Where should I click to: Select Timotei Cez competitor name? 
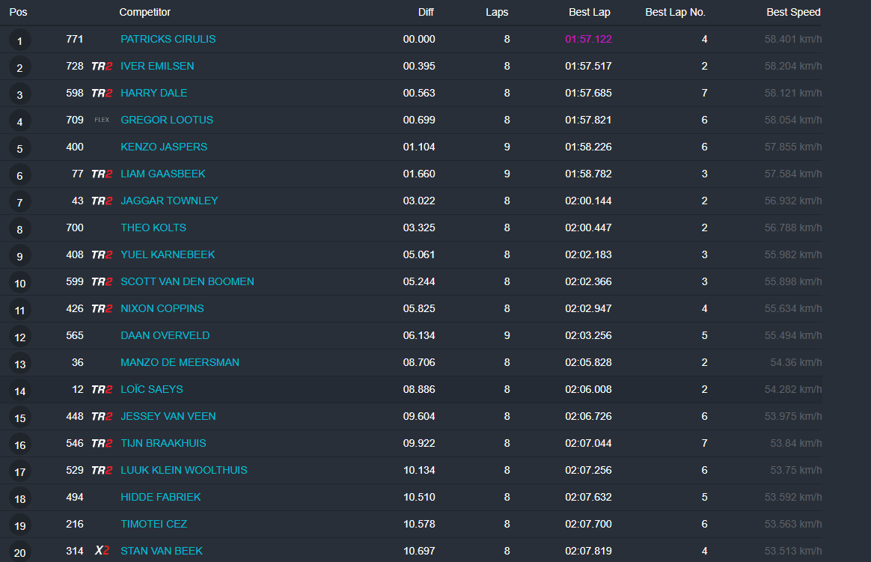pos(153,524)
